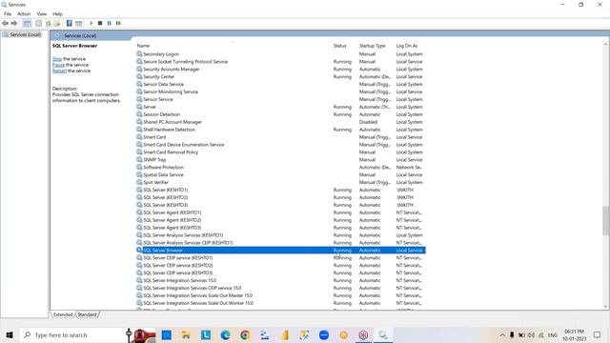This screenshot has height=343, width=610.
Task: Sort by the Status column header
Action: (x=339, y=46)
